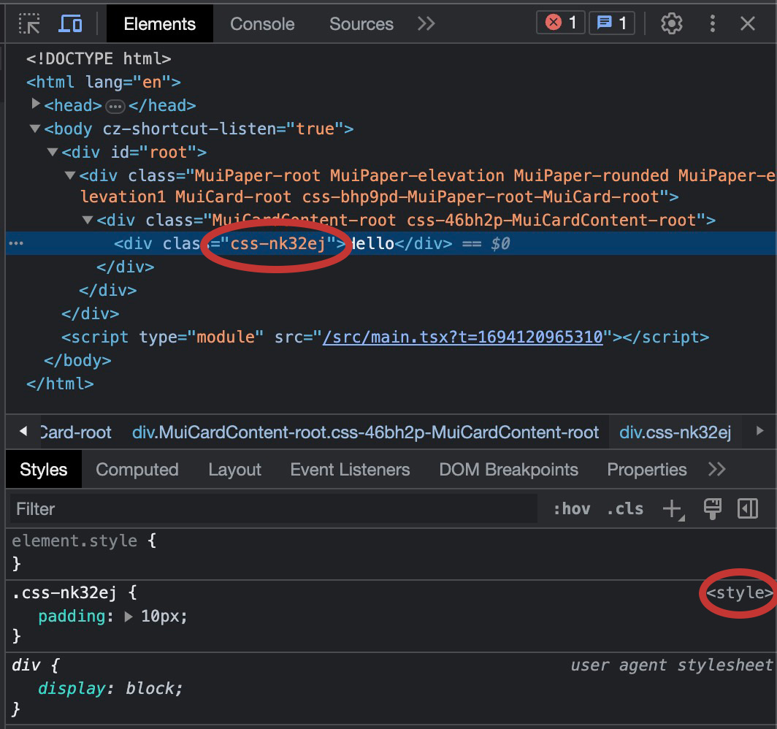Open the DOM Breakpoints pane tab
The height and width of the screenshot is (729, 777).
point(509,469)
